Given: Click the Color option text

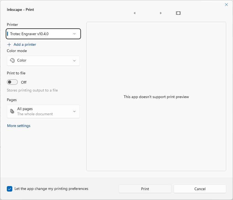Looking at the screenshot, I should (22, 60).
